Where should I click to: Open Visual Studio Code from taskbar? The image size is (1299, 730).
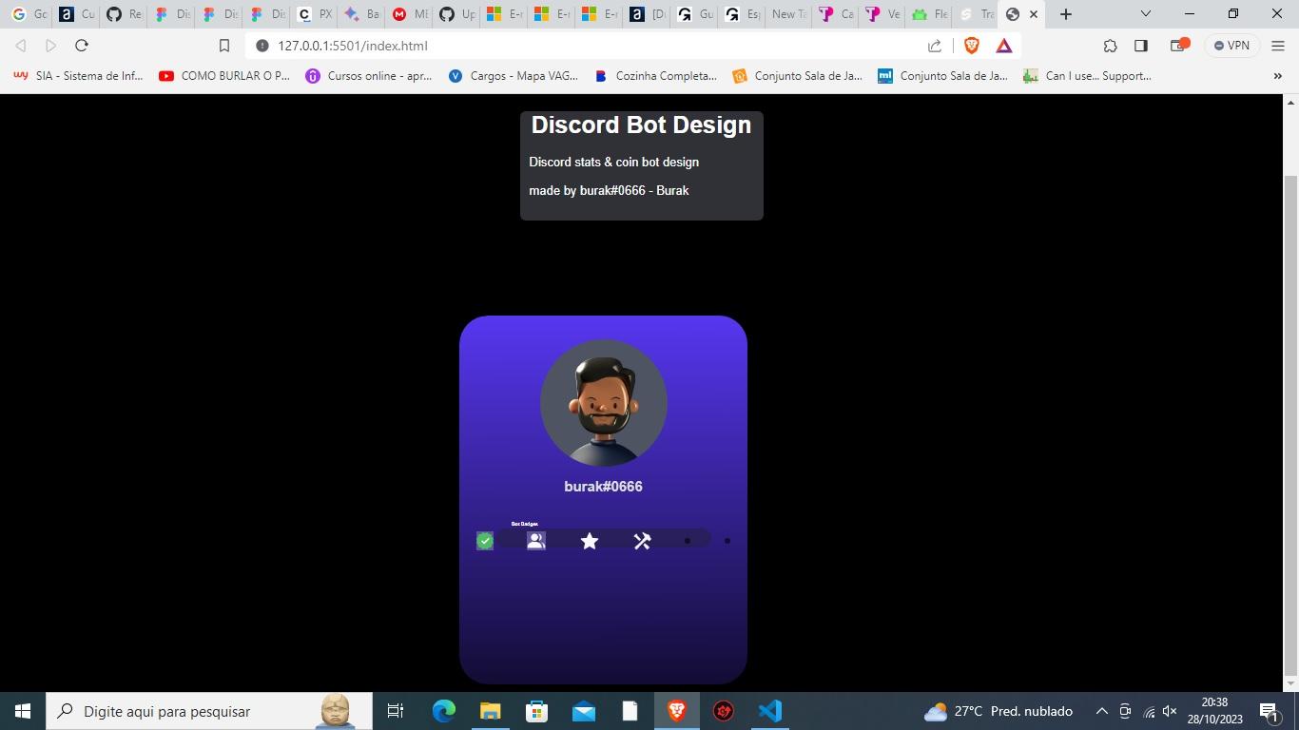click(770, 711)
